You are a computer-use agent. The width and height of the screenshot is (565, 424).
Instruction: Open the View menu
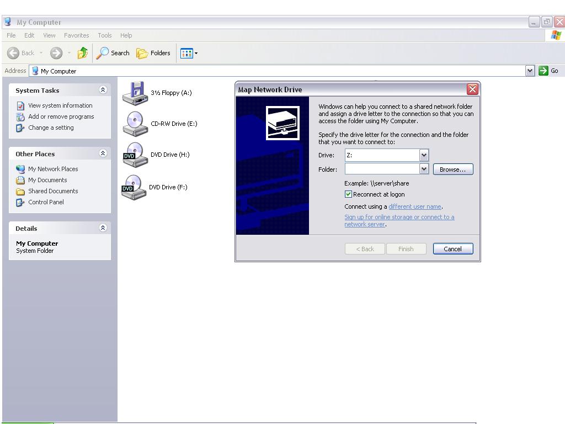point(49,35)
